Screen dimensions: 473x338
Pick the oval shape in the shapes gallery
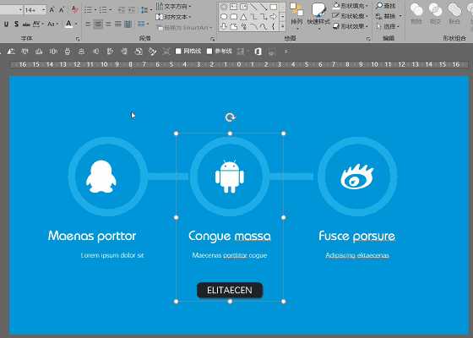click(x=224, y=17)
